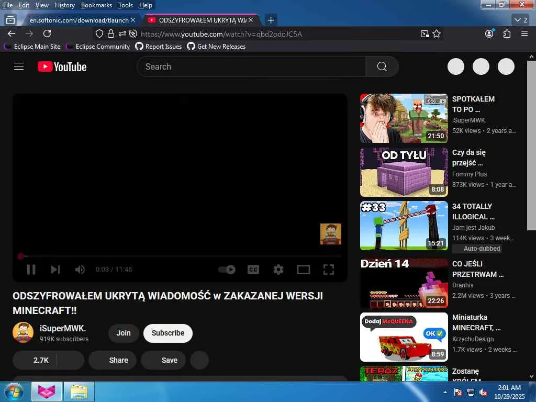This screenshot has width=536, height=402.
Task: Open Eclipse Community bookmark
Action: pos(98,47)
